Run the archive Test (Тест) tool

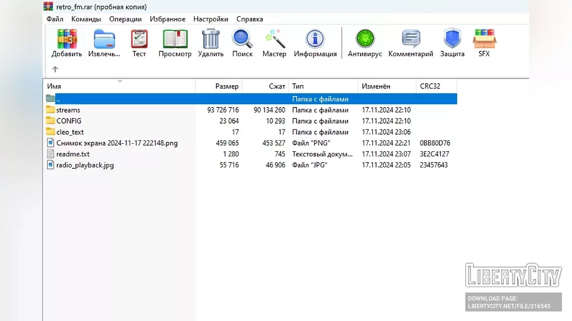(x=139, y=39)
